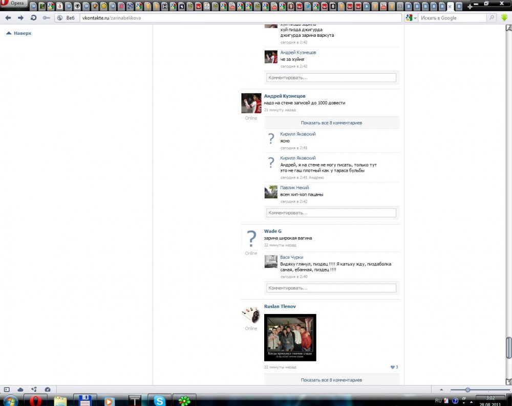Click the Искать в Google search field
Viewport: 512px width, 406px height.
click(x=453, y=18)
